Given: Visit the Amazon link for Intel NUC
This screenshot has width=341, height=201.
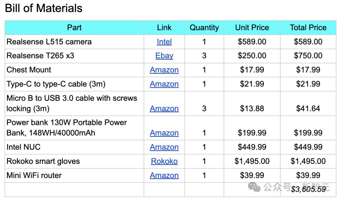Looking at the screenshot, I should pyautogui.click(x=164, y=147).
